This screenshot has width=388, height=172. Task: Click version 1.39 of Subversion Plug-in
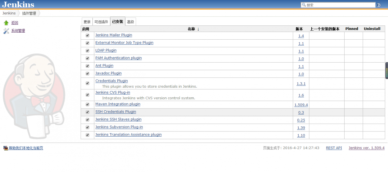tap(301, 128)
